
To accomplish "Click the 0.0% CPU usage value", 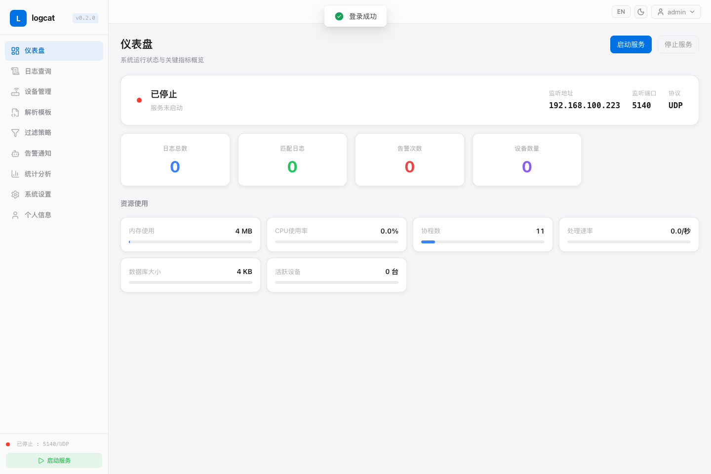I will click(390, 231).
